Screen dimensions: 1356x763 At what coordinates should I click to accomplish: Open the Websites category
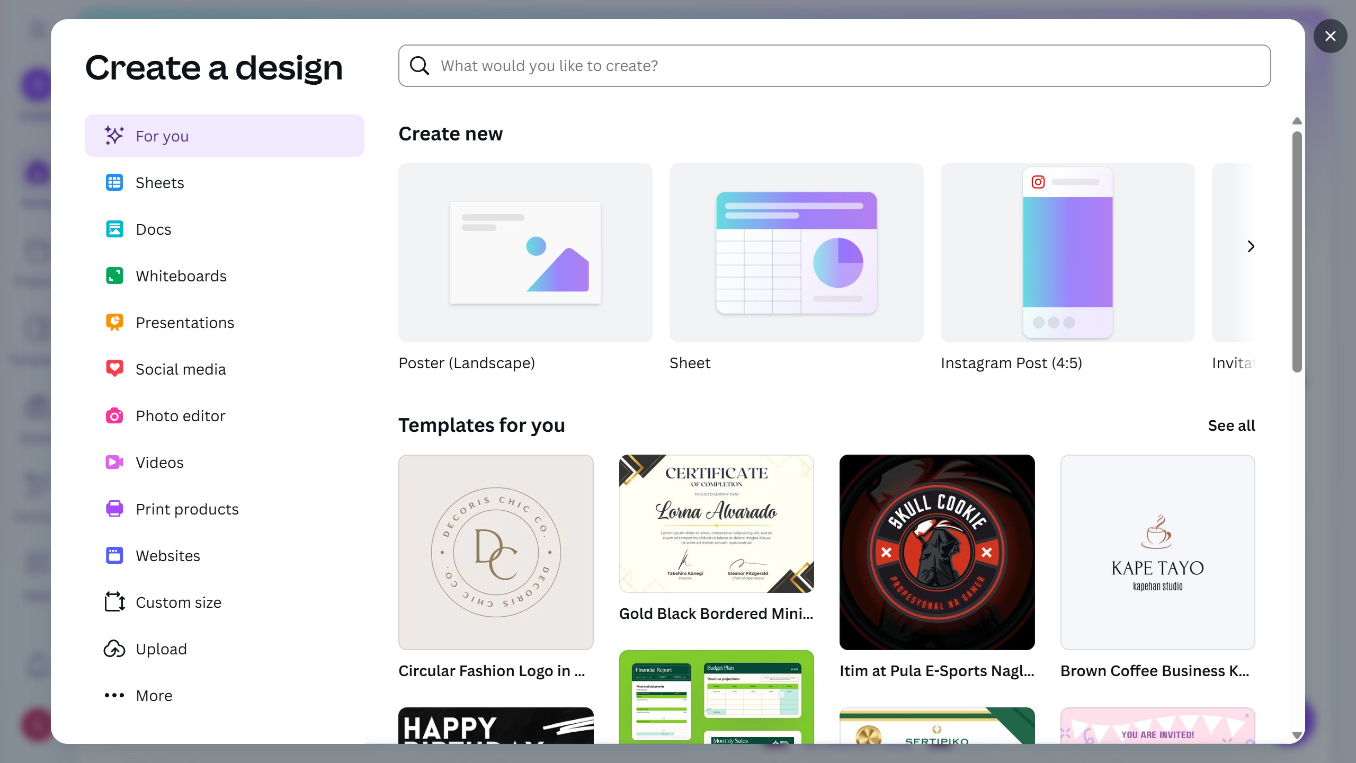pos(167,556)
